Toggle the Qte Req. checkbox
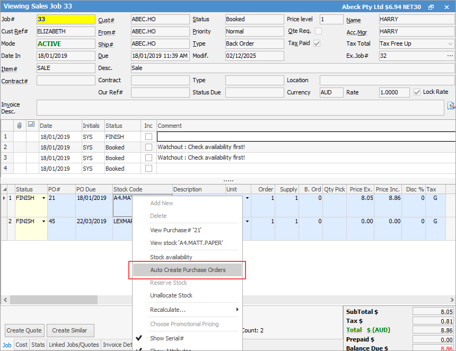 click(318, 31)
